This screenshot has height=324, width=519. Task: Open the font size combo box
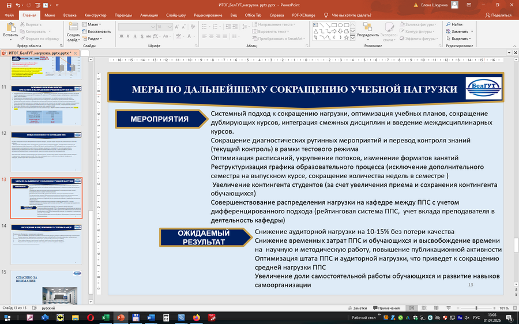164,27
